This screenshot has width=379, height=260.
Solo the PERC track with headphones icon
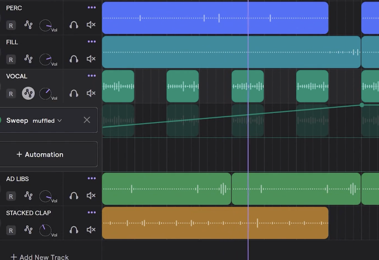[74, 25]
